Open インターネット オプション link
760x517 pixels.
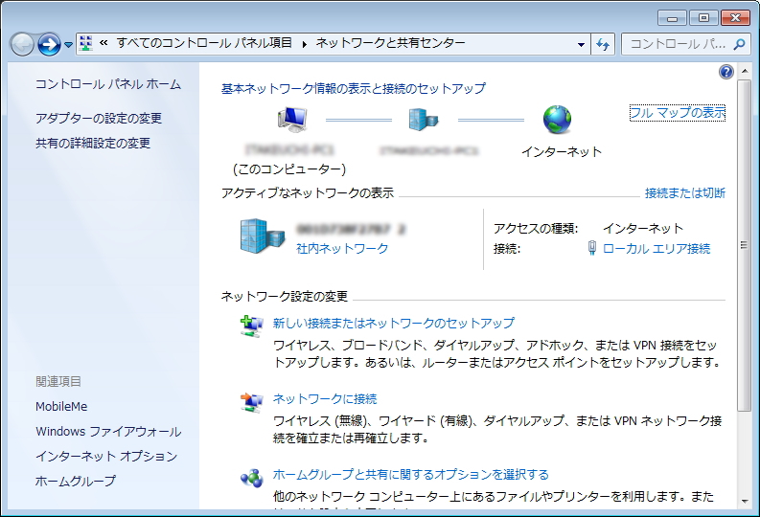tap(106, 456)
